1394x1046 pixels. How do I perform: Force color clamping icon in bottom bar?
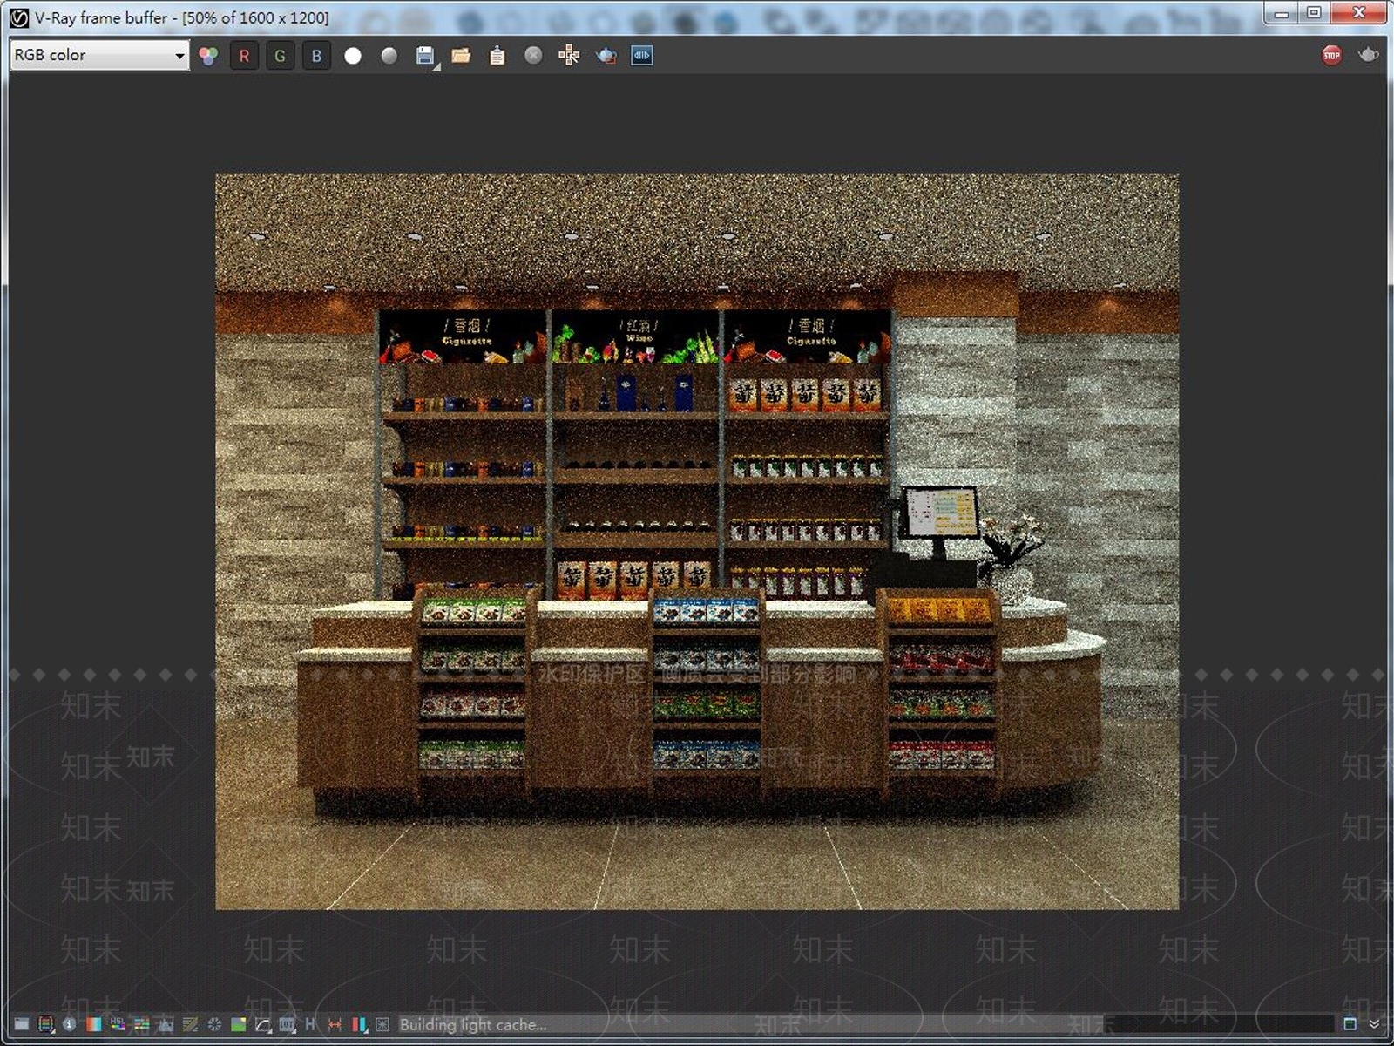click(46, 1024)
